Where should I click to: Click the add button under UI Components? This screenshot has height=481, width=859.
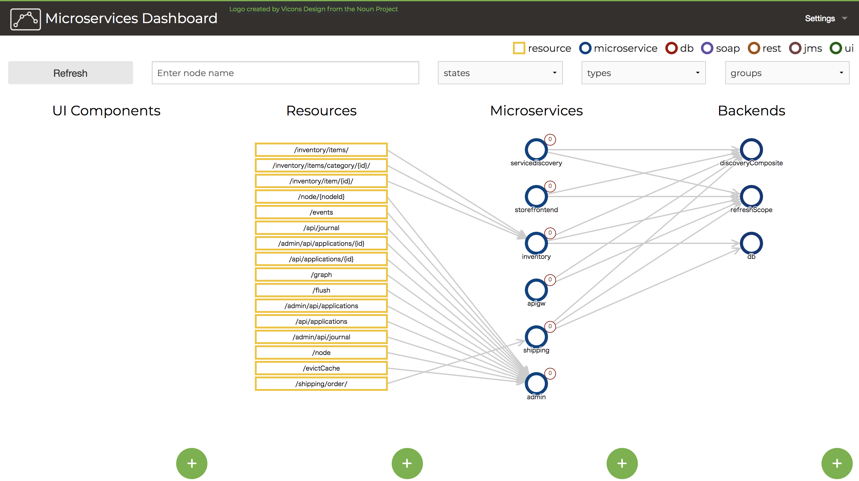(191, 463)
